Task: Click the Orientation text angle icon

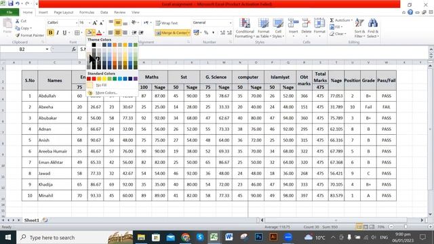Action: 134,22
